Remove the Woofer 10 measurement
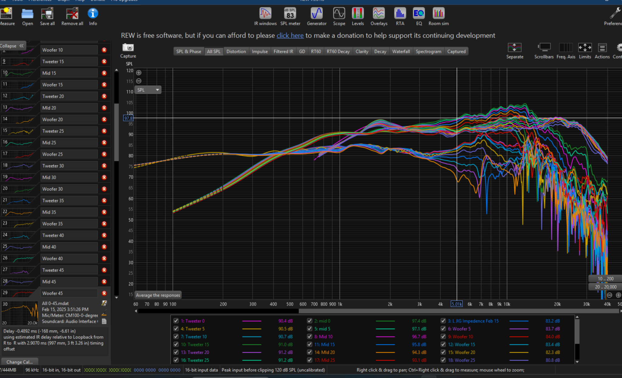Image resolution: width=622 pixels, height=378 pixels. [x=104, y=50]
